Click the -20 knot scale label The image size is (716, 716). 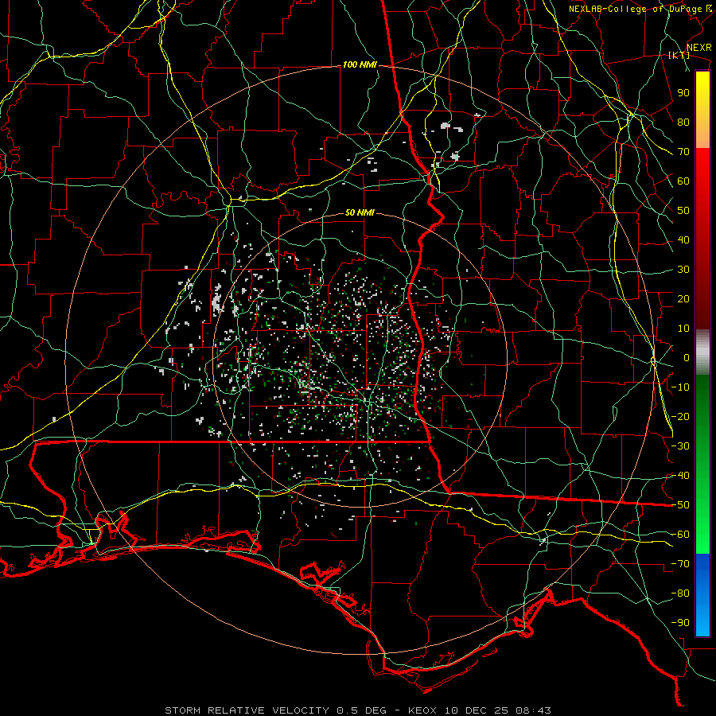[x=680, y=417]
